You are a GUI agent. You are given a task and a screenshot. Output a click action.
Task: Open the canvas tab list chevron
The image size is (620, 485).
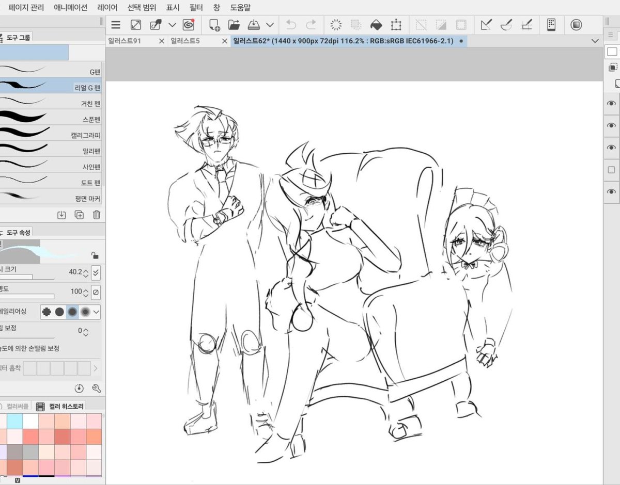coord(594,41)
